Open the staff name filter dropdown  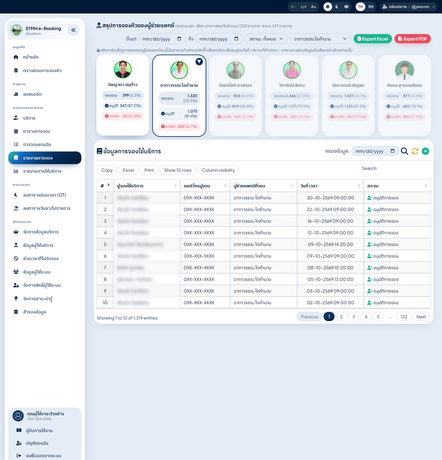320,39
